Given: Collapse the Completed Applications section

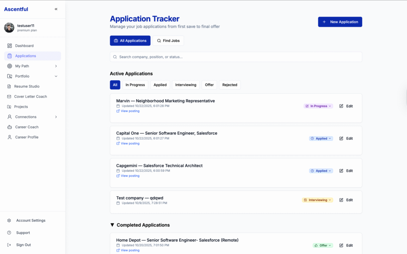Looking at the screenshot, I should pyautogui.click(x=112, y=225).
